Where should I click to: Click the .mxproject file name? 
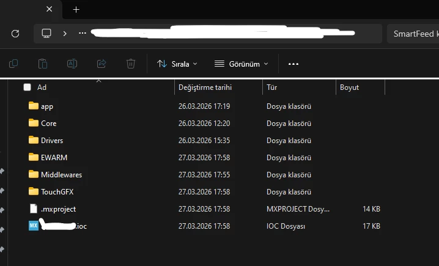point(58,209)
